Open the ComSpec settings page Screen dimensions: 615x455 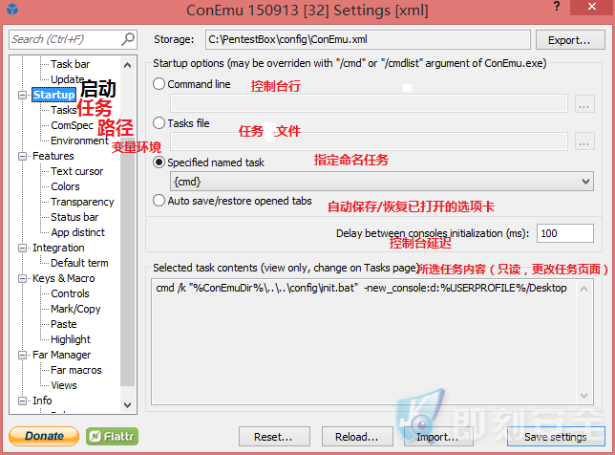click(72, 125)
